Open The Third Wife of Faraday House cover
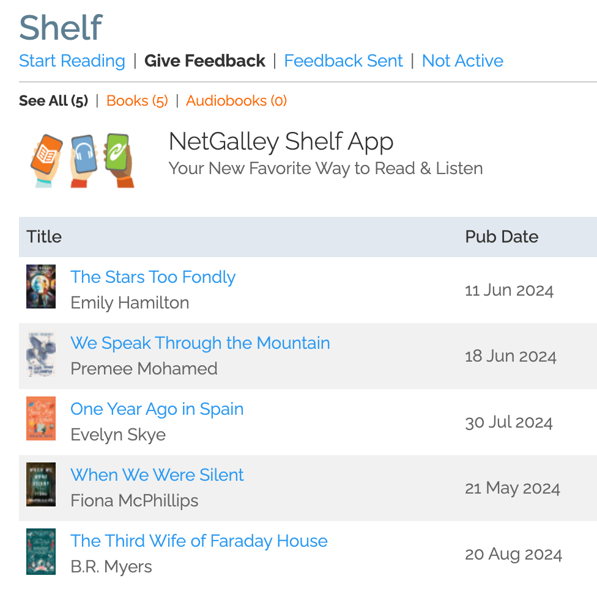 click(41, 552)
